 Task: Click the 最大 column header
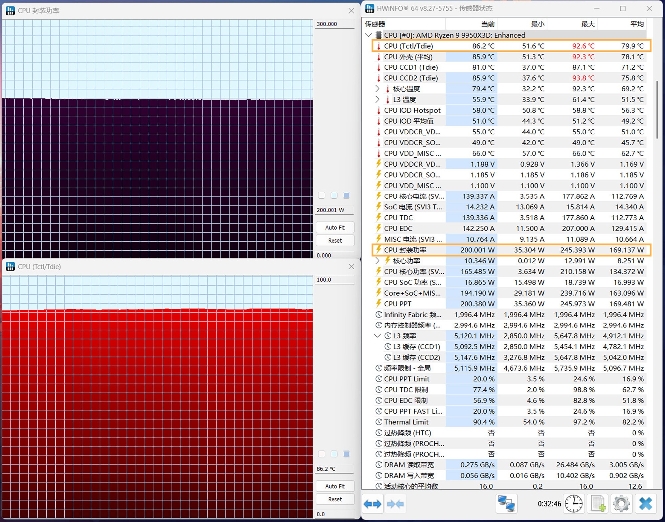tap(587, 24)
